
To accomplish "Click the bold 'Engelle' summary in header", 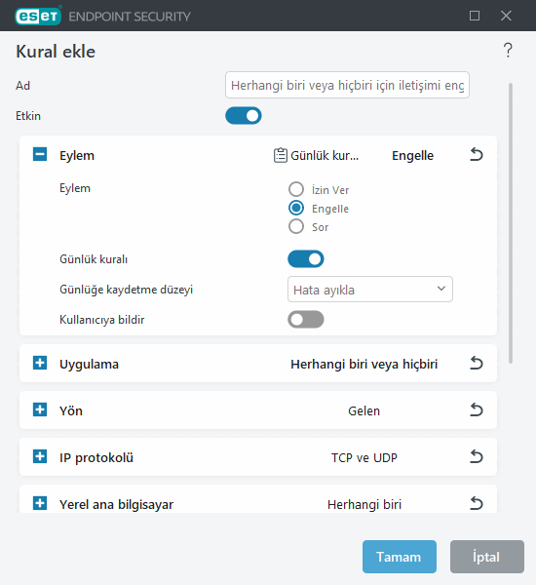I will coord(412,156).
